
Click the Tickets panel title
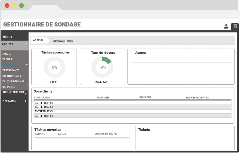144,130
